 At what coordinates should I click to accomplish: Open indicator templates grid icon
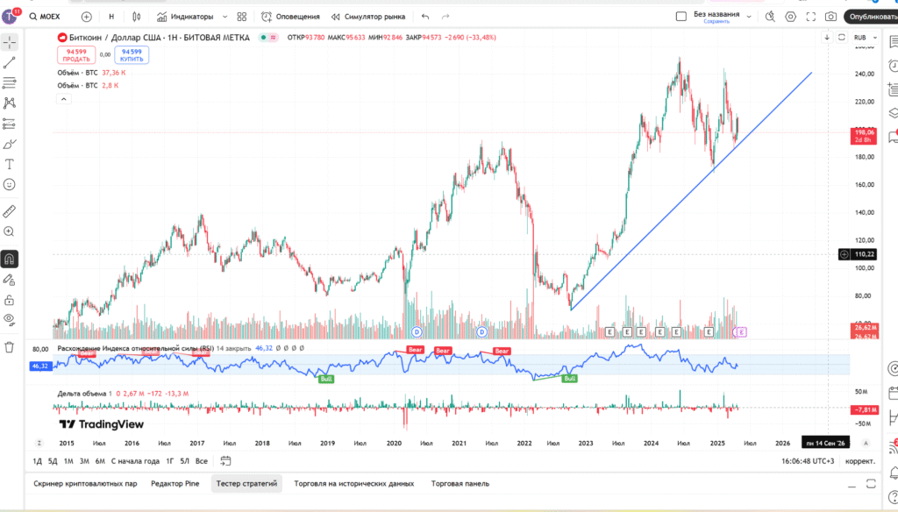click(x=242, y=17)
